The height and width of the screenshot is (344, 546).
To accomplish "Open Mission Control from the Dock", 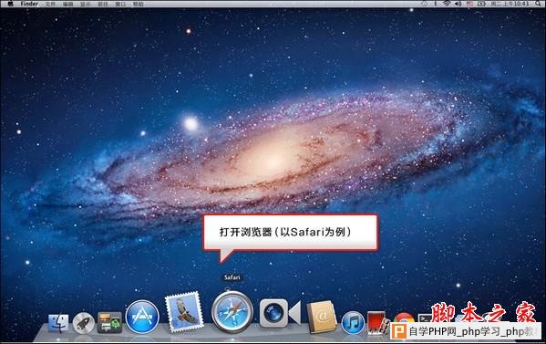I will 109,322.
